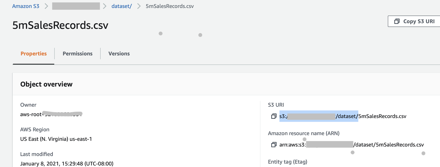This screenshot has width=440, height=167.
Task: Click chevron after dataset/ breadcrumb
Action: (x=139, y=6)
